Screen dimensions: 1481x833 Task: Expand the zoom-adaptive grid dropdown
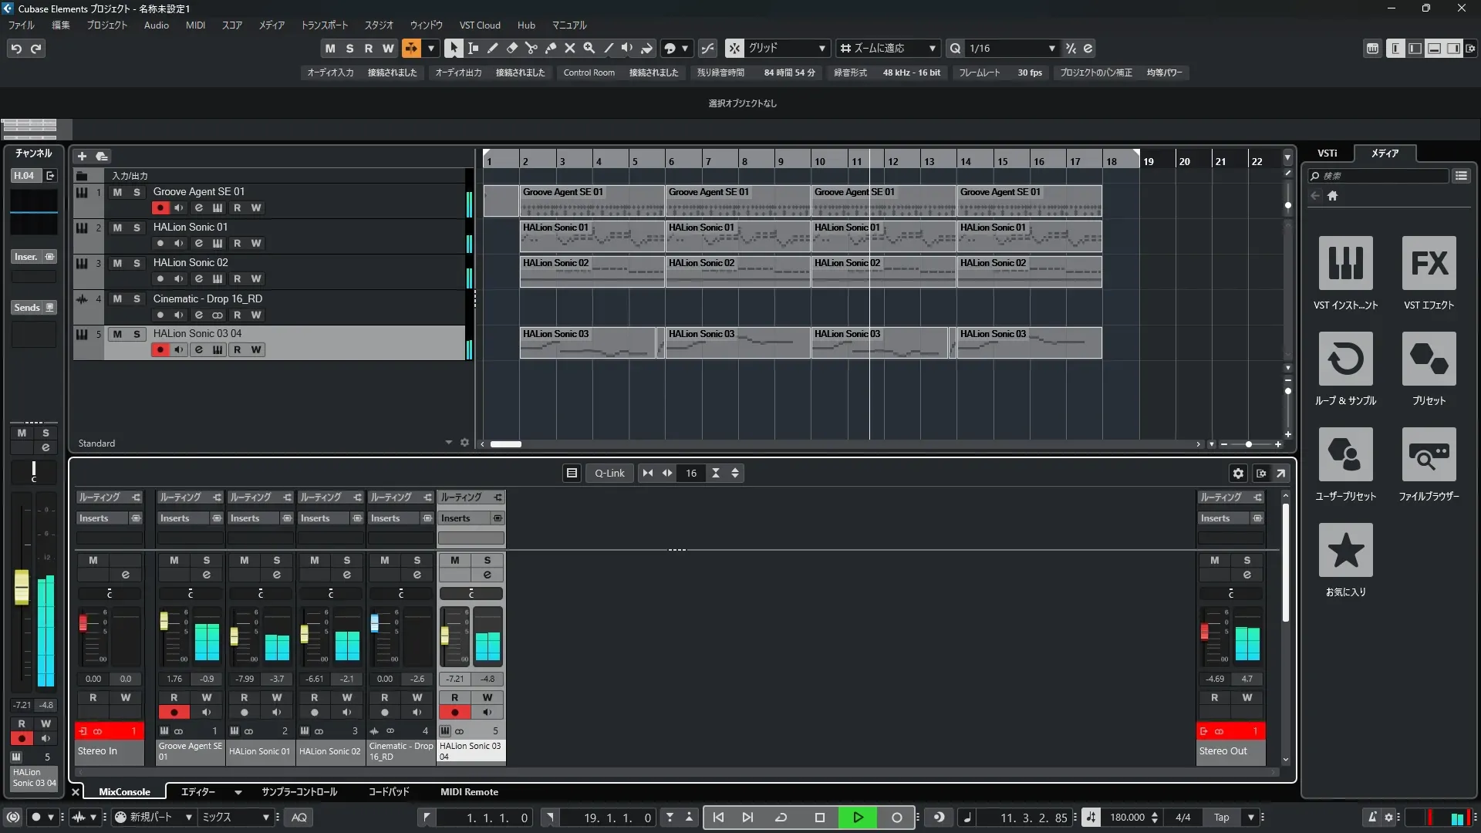(932, 48)
